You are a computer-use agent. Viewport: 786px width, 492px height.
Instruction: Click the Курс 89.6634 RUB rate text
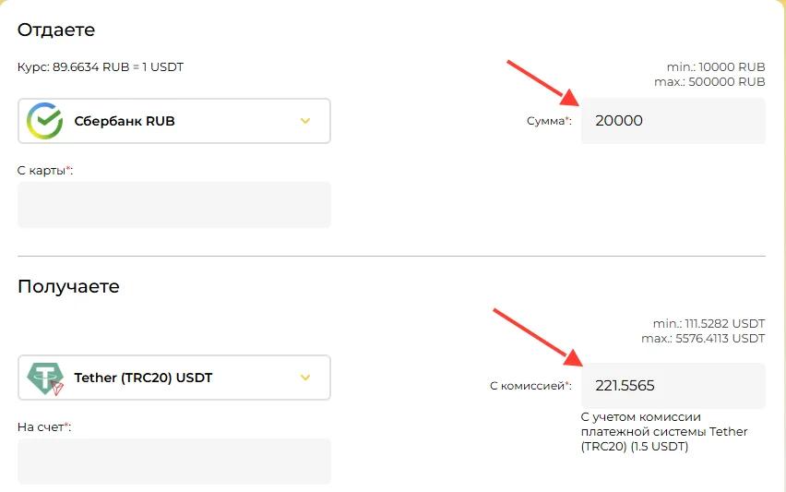coord(101,67)
